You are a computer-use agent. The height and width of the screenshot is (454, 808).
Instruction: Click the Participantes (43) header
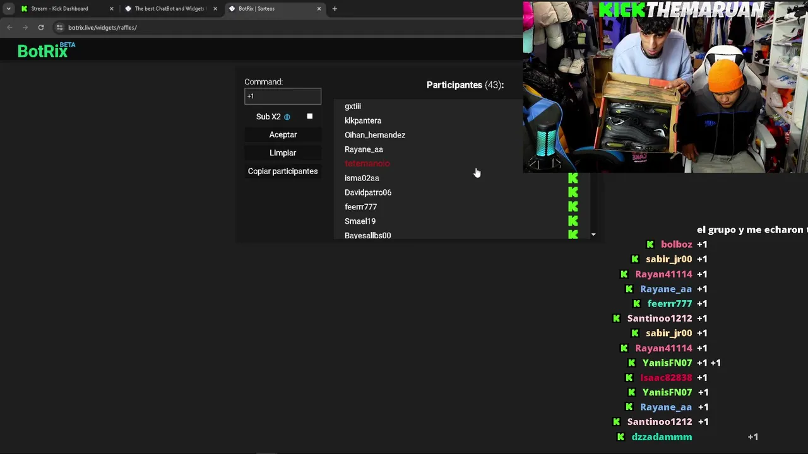[x=465, y=85]
